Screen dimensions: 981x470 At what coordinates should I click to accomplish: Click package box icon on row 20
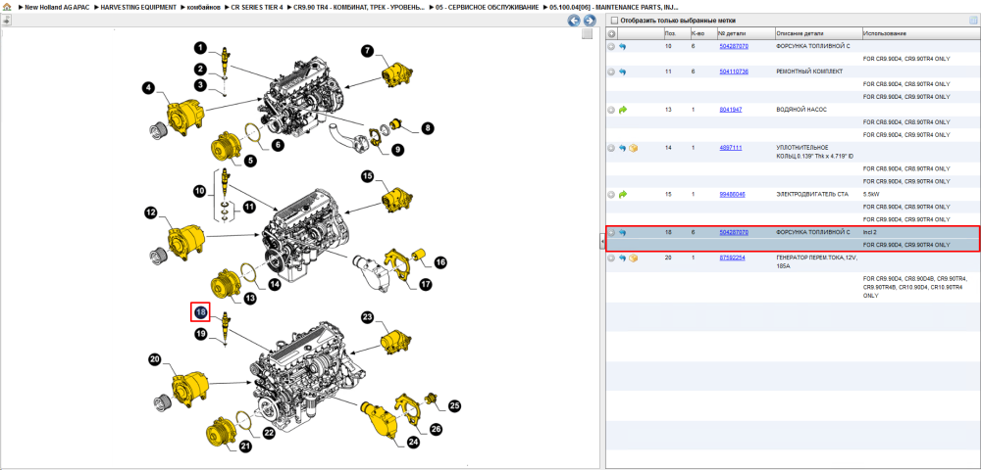pos(633,258)
